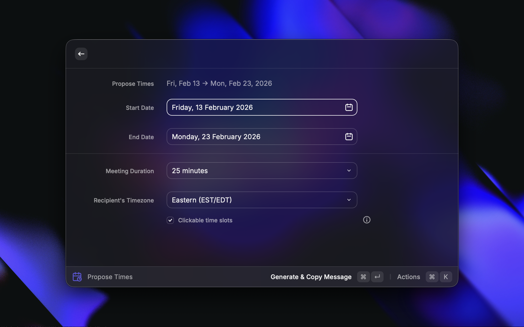Image resolution: width=524 pixels, height=327 pixels.
Task: Click the Command key icon beside Generate & Copy Message
Action: [x=363, y=277]
